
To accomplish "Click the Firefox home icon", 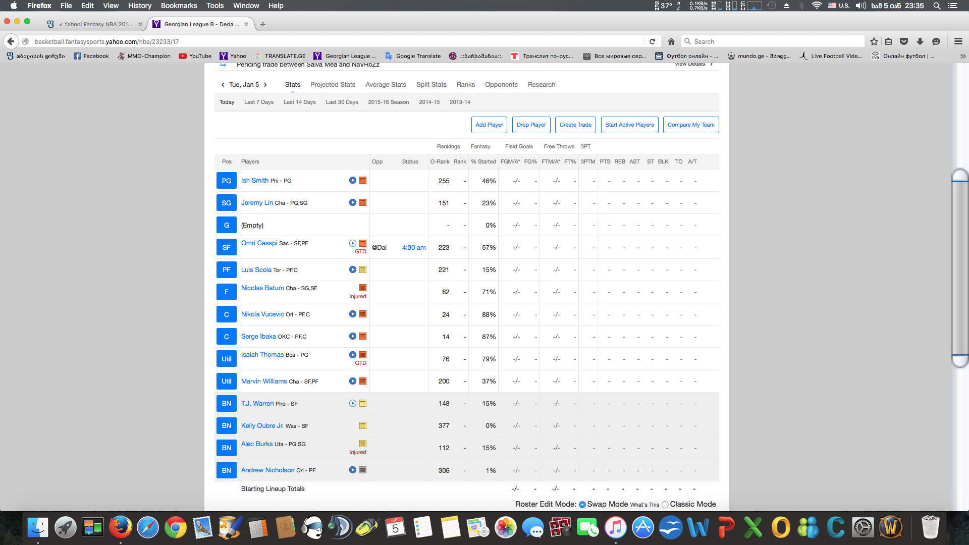I will 671,41.
